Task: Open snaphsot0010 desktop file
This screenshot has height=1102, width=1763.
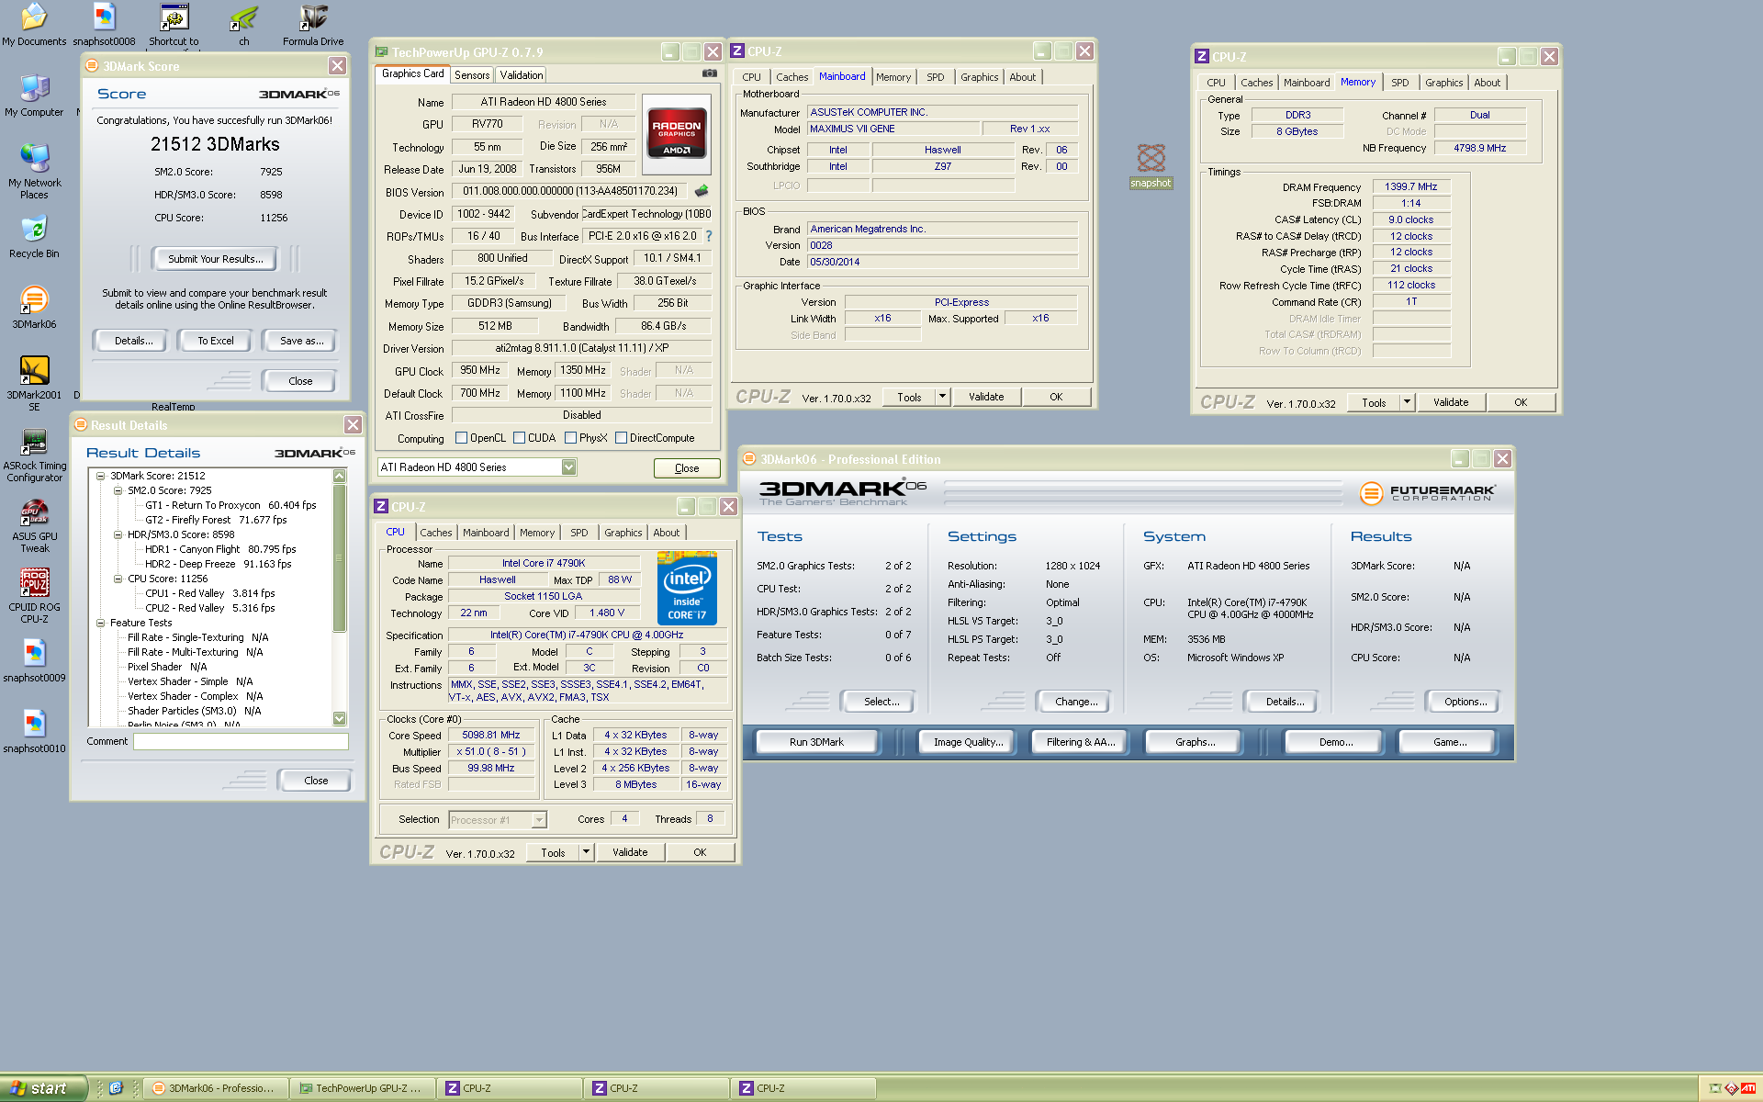Action: click(x=34, y=732)
